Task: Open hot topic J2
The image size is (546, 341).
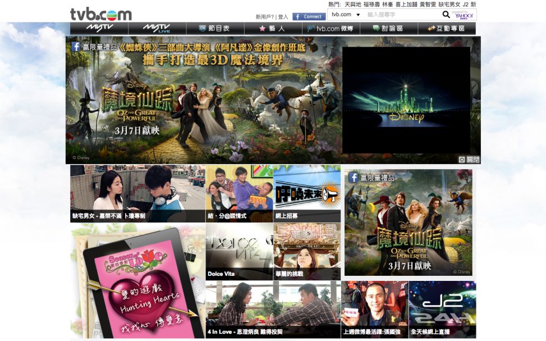Action: (466, 4)
